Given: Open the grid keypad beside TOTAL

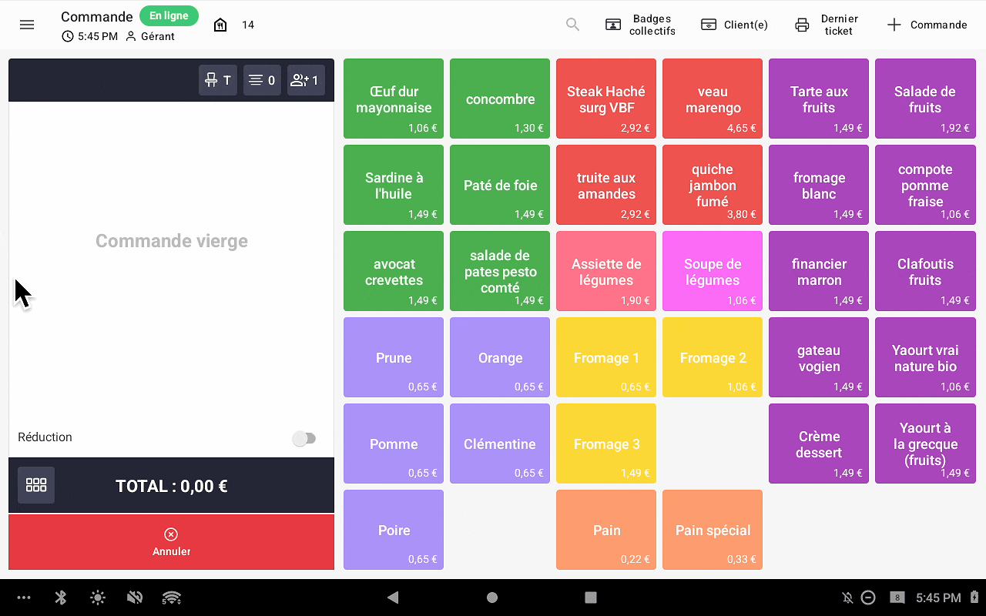Looking at the screenshot, I should coord(36,485).
